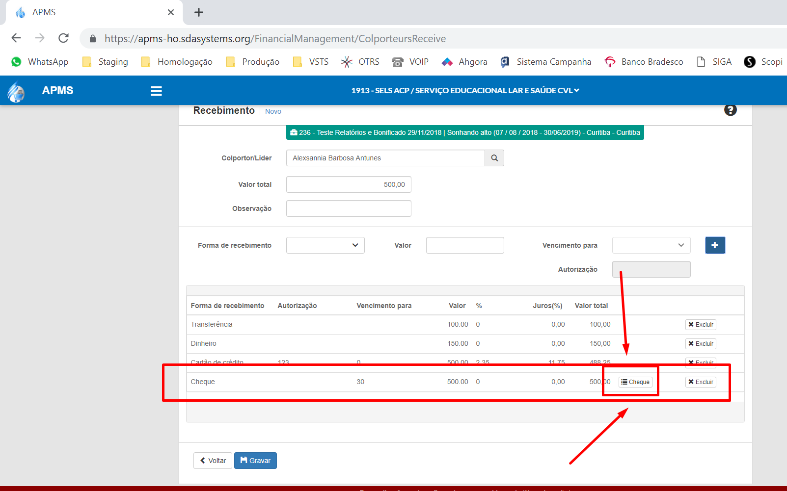
Task: Delete the Transferência row with Excluir
Action: (x=701, y=325)
